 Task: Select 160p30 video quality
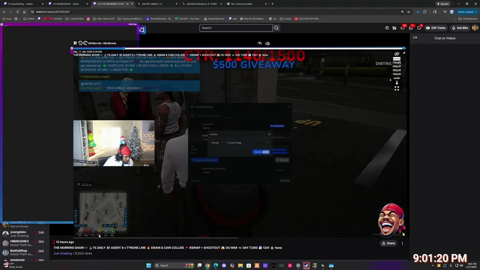[x=397, y=74]
